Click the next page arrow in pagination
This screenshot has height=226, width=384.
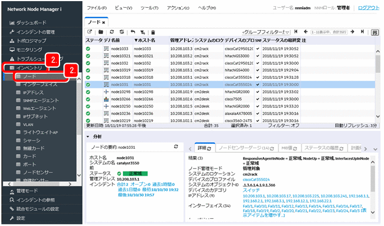tap(354, 32)
